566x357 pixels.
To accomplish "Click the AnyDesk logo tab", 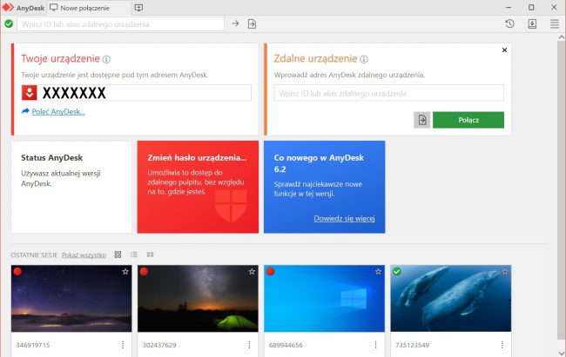I will point(24,8).
